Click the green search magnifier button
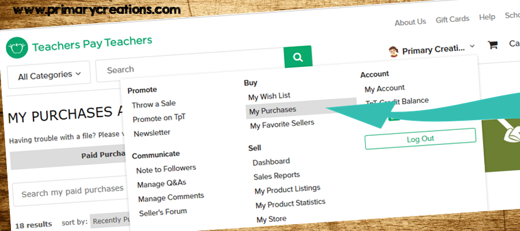The height and width of the screenshot is (231, 520). 298,57
